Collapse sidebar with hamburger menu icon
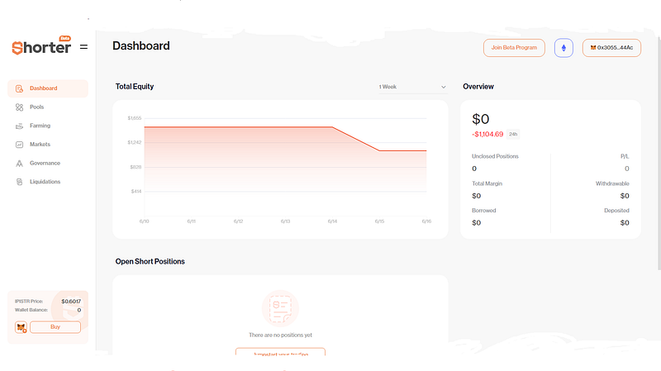Image resolution: width=661 pixels, height=371 pixels. (84, 47)
